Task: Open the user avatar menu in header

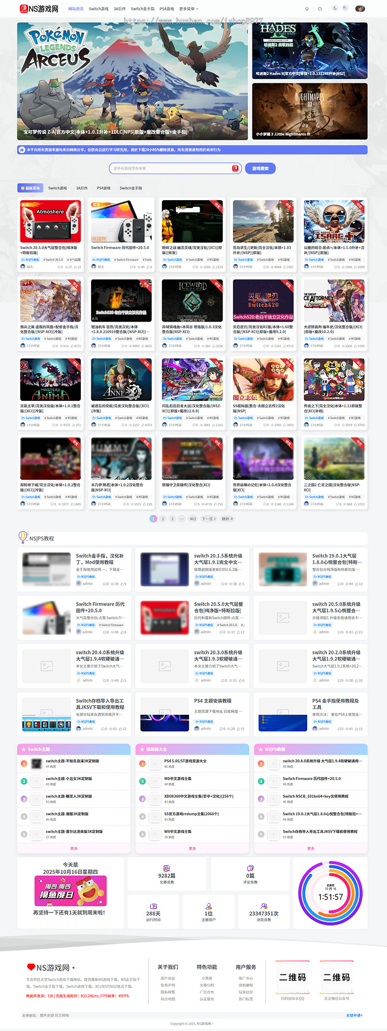Action: [360, 8]
